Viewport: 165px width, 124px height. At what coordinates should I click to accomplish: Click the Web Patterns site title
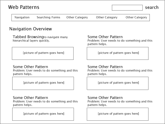[24, 7]
